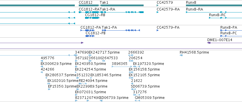The width and height of the screenshot is (242, 102).
Task: Click the EK300629.5prime EST label
Action: 56,64
